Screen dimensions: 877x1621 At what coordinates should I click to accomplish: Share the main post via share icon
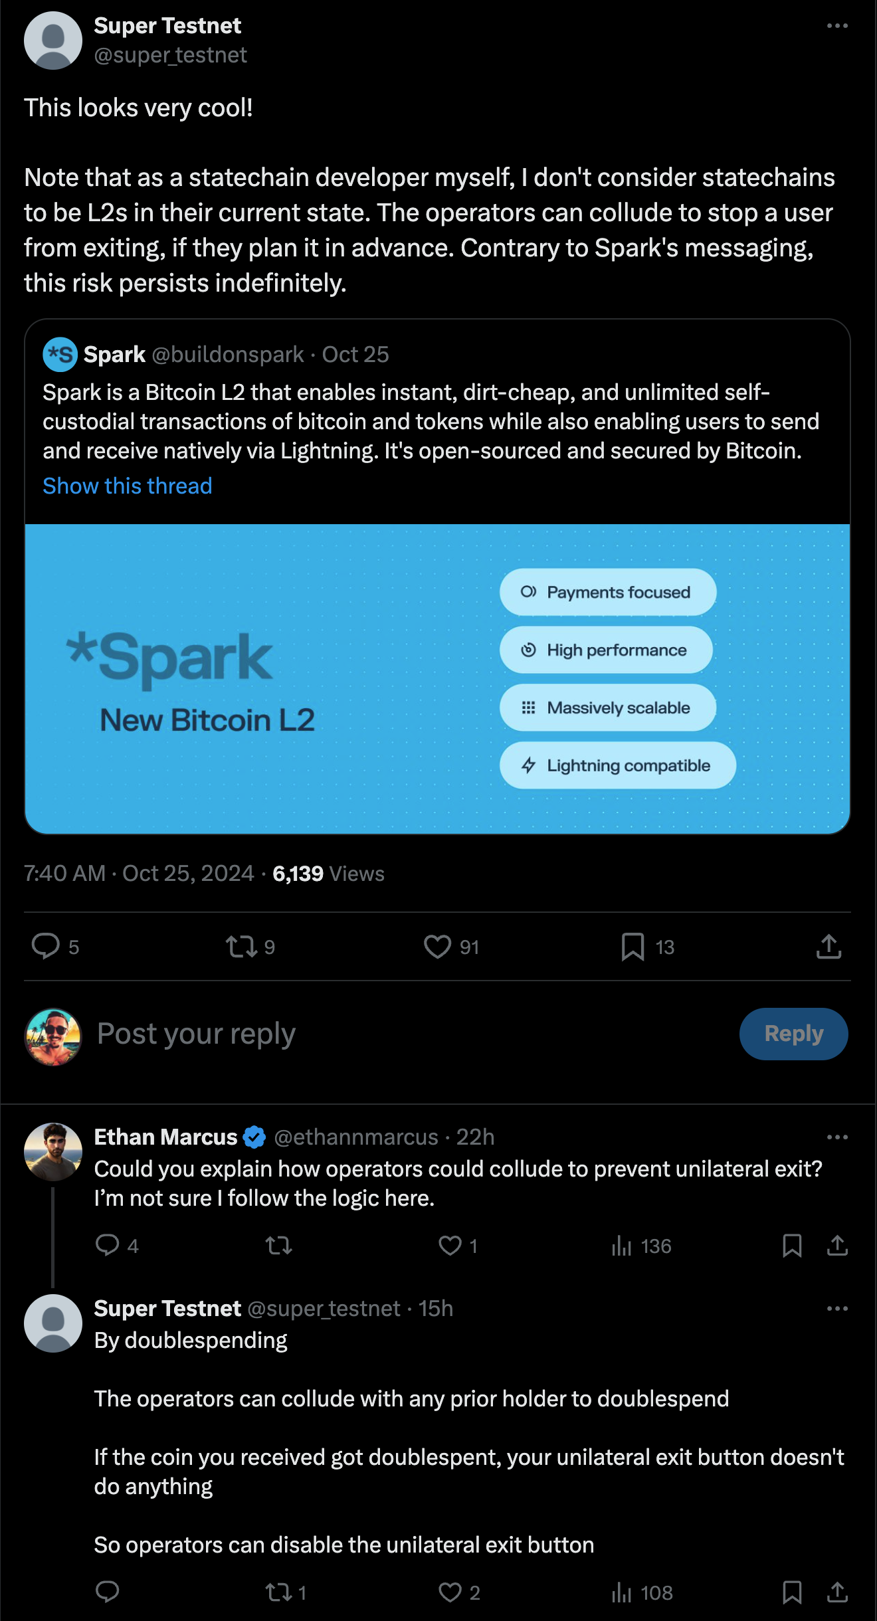pyautogui.click(x=828, y=947)
